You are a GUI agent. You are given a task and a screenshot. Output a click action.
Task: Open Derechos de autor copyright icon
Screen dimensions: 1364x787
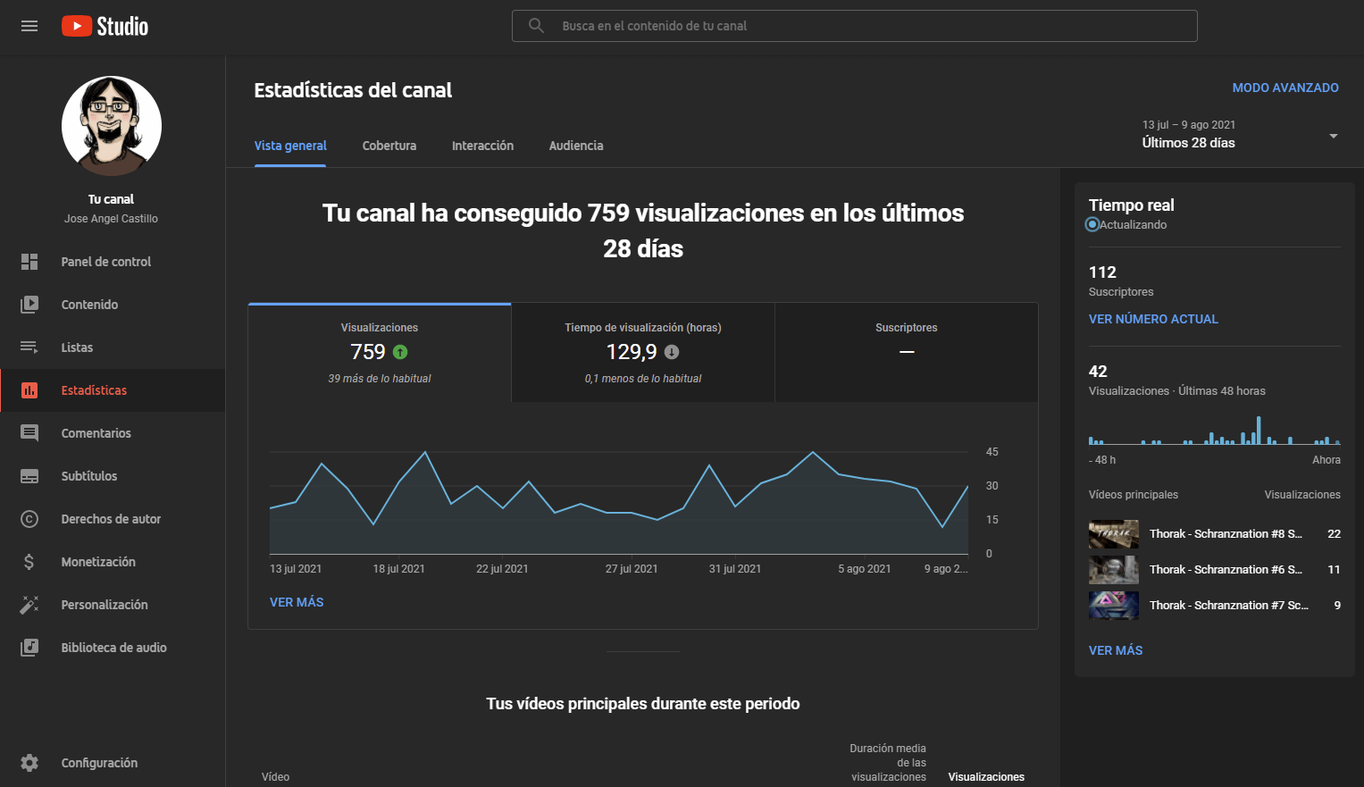coord(29,519)
